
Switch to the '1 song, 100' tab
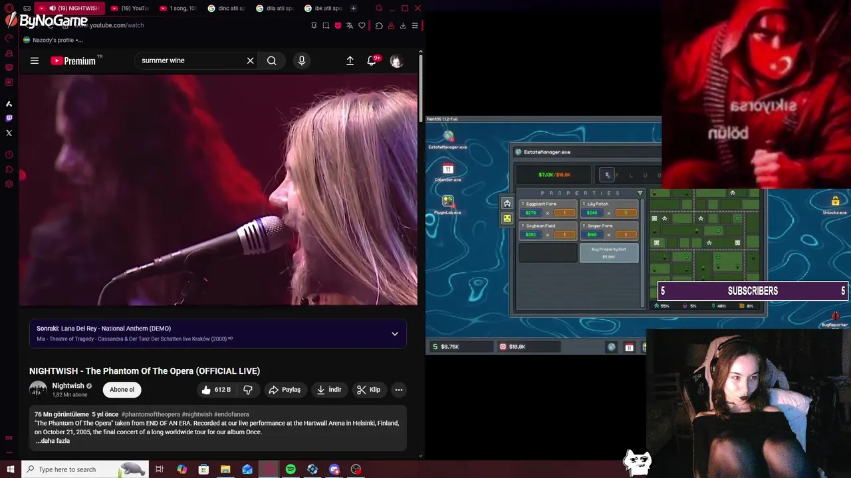pos(178,8)
